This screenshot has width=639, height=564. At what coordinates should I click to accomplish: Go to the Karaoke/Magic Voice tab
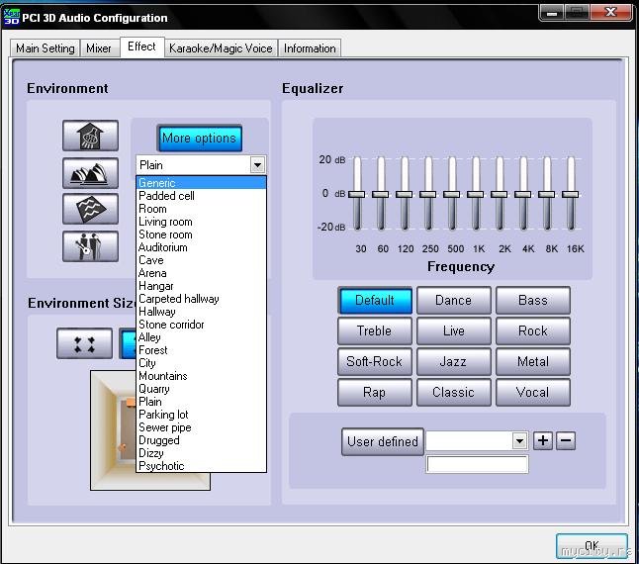[x=221, y=48]
